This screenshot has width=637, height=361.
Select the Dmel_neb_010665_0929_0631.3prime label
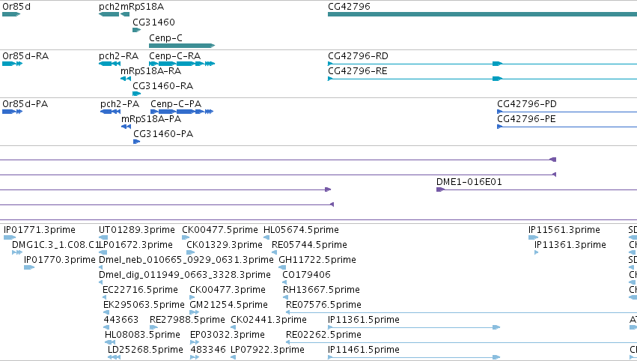click(186, 260)
